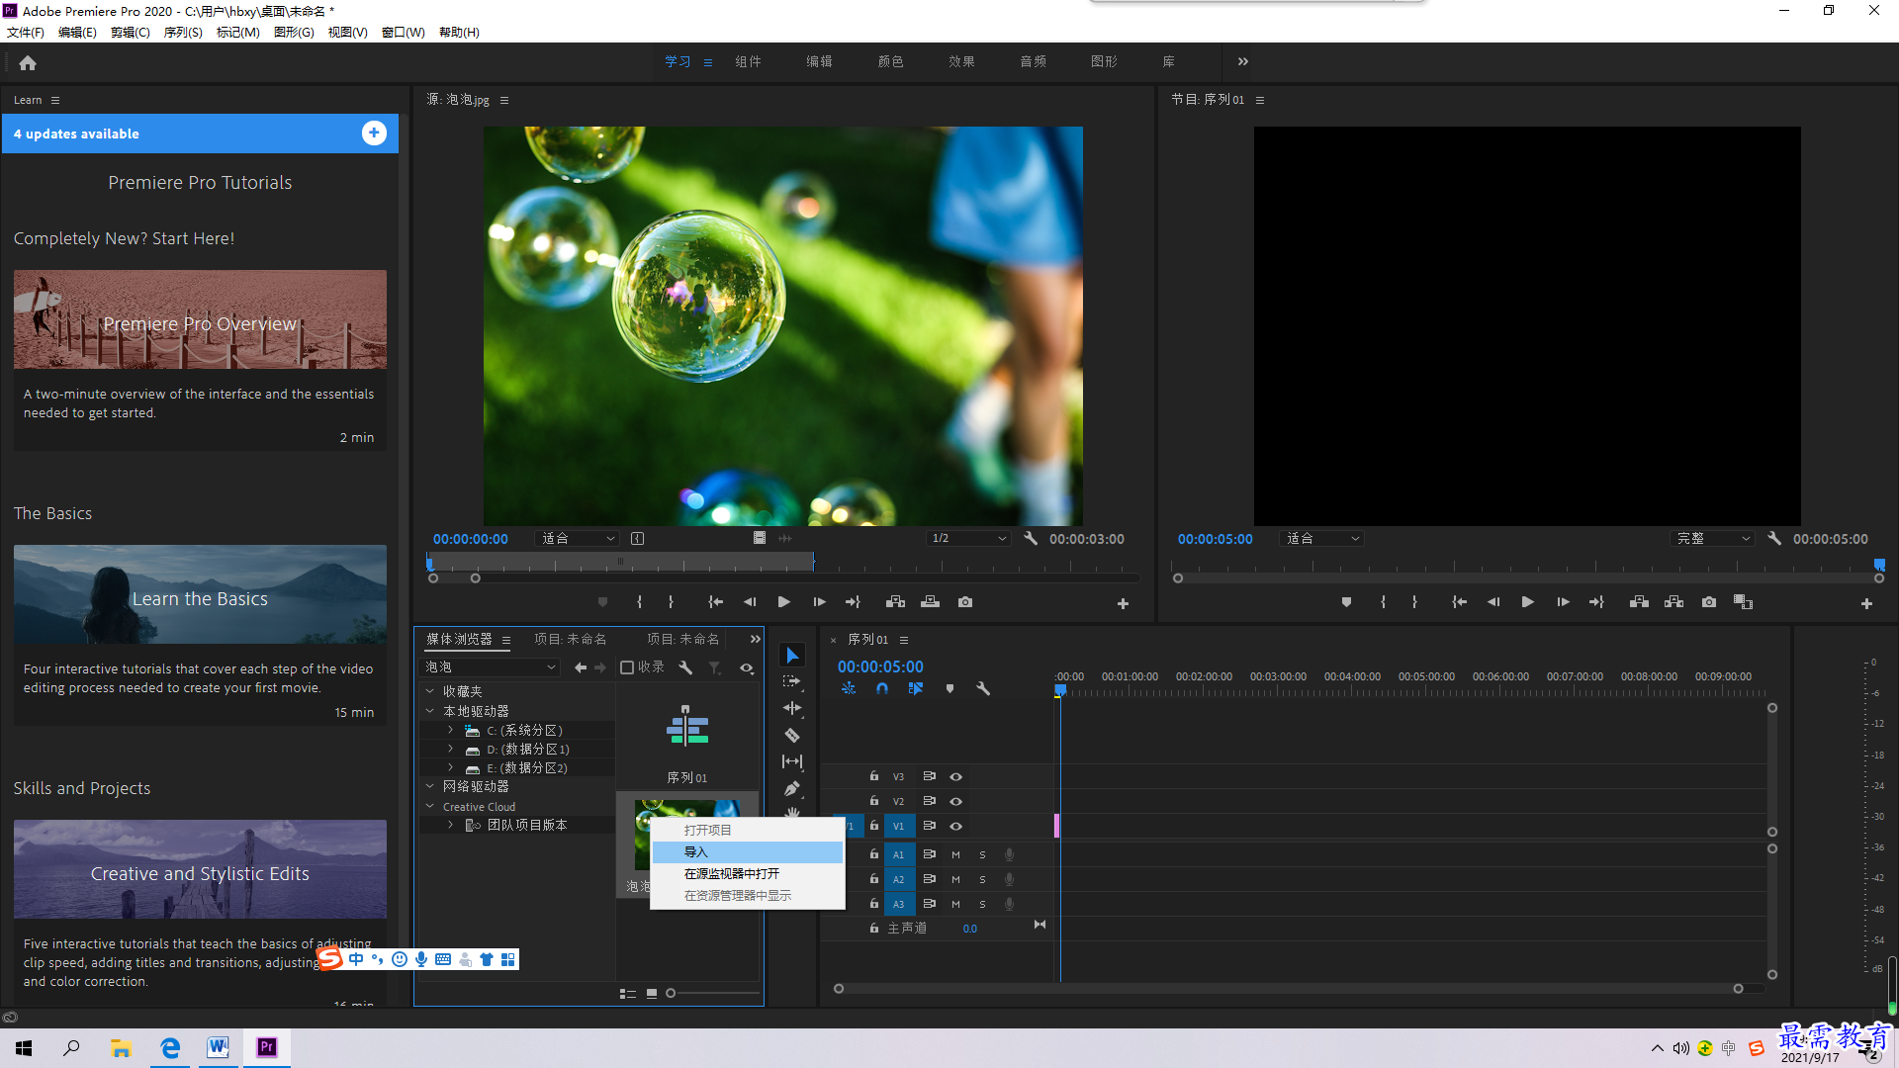Screen dimensions: 1899x1068
Task: Adjust timeline horizontal zoom scrollbar
Action: pos(1289,989)
